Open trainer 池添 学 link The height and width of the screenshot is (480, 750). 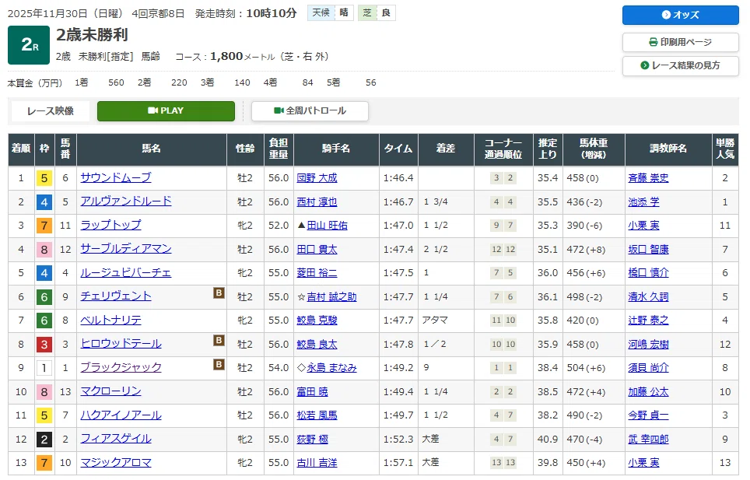(643, 201)
